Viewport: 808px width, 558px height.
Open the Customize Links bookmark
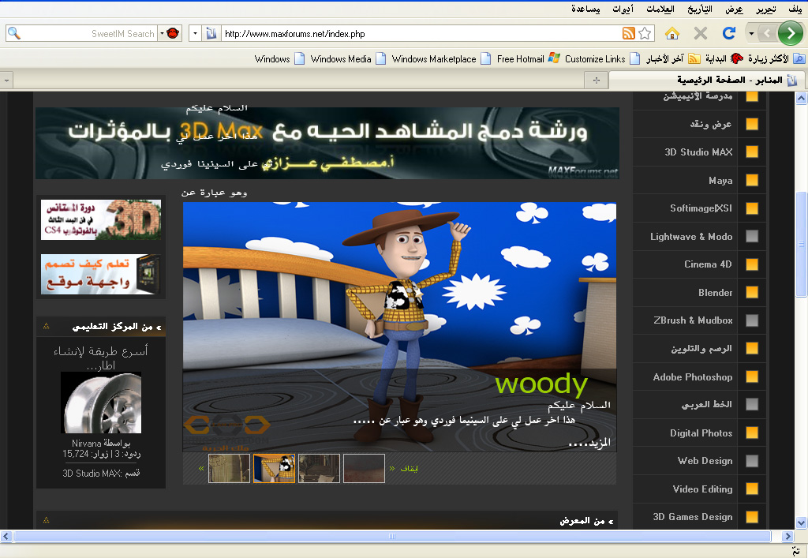pos(602,58)
